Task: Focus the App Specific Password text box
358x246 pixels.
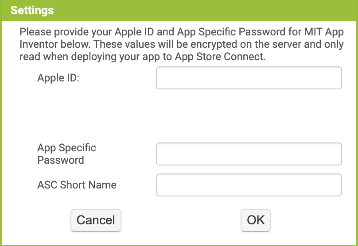Action: point(249,154)
